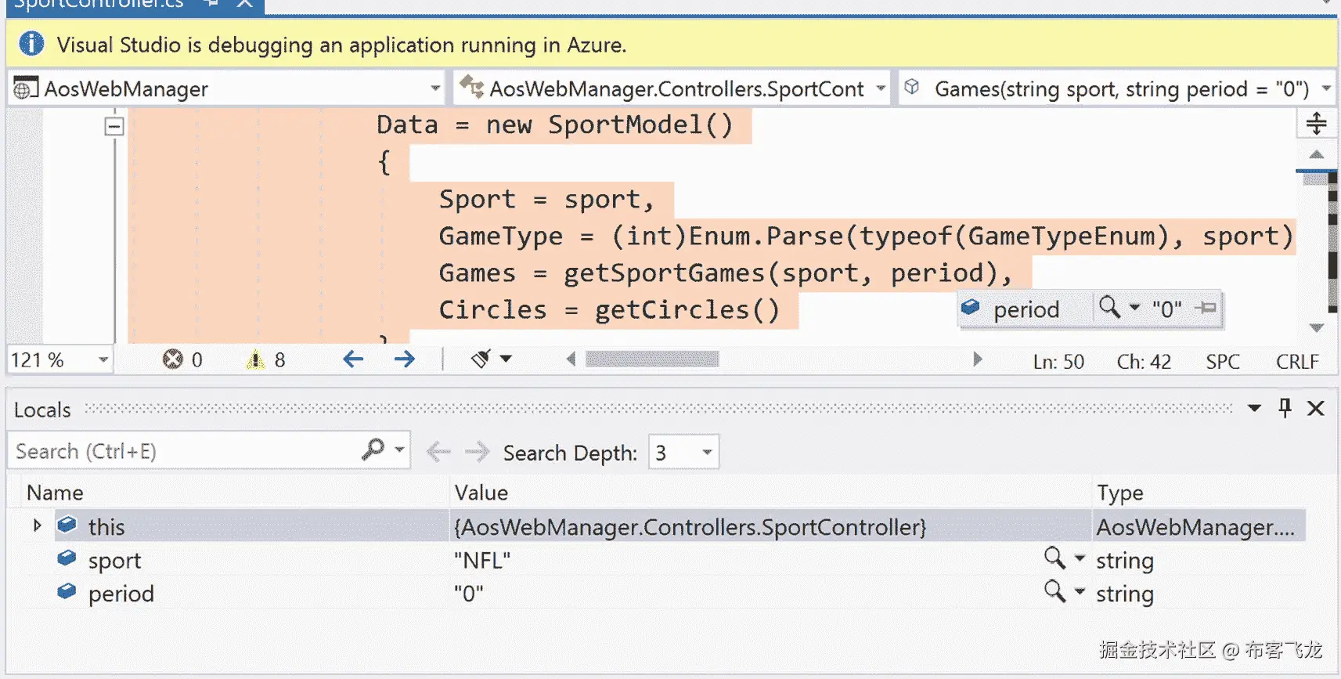The image size is (1341, 679).
Task: Click the vertical scrollbar down arrow
Action: (1317, 327)
